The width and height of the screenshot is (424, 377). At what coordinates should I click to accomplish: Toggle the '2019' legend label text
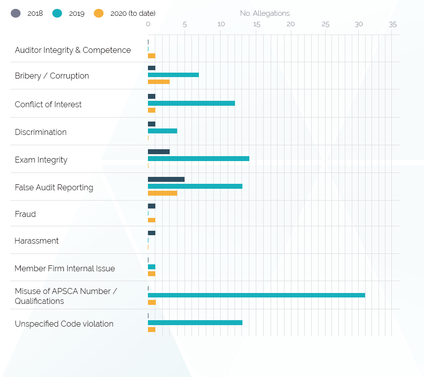click(x=77, y=13)
